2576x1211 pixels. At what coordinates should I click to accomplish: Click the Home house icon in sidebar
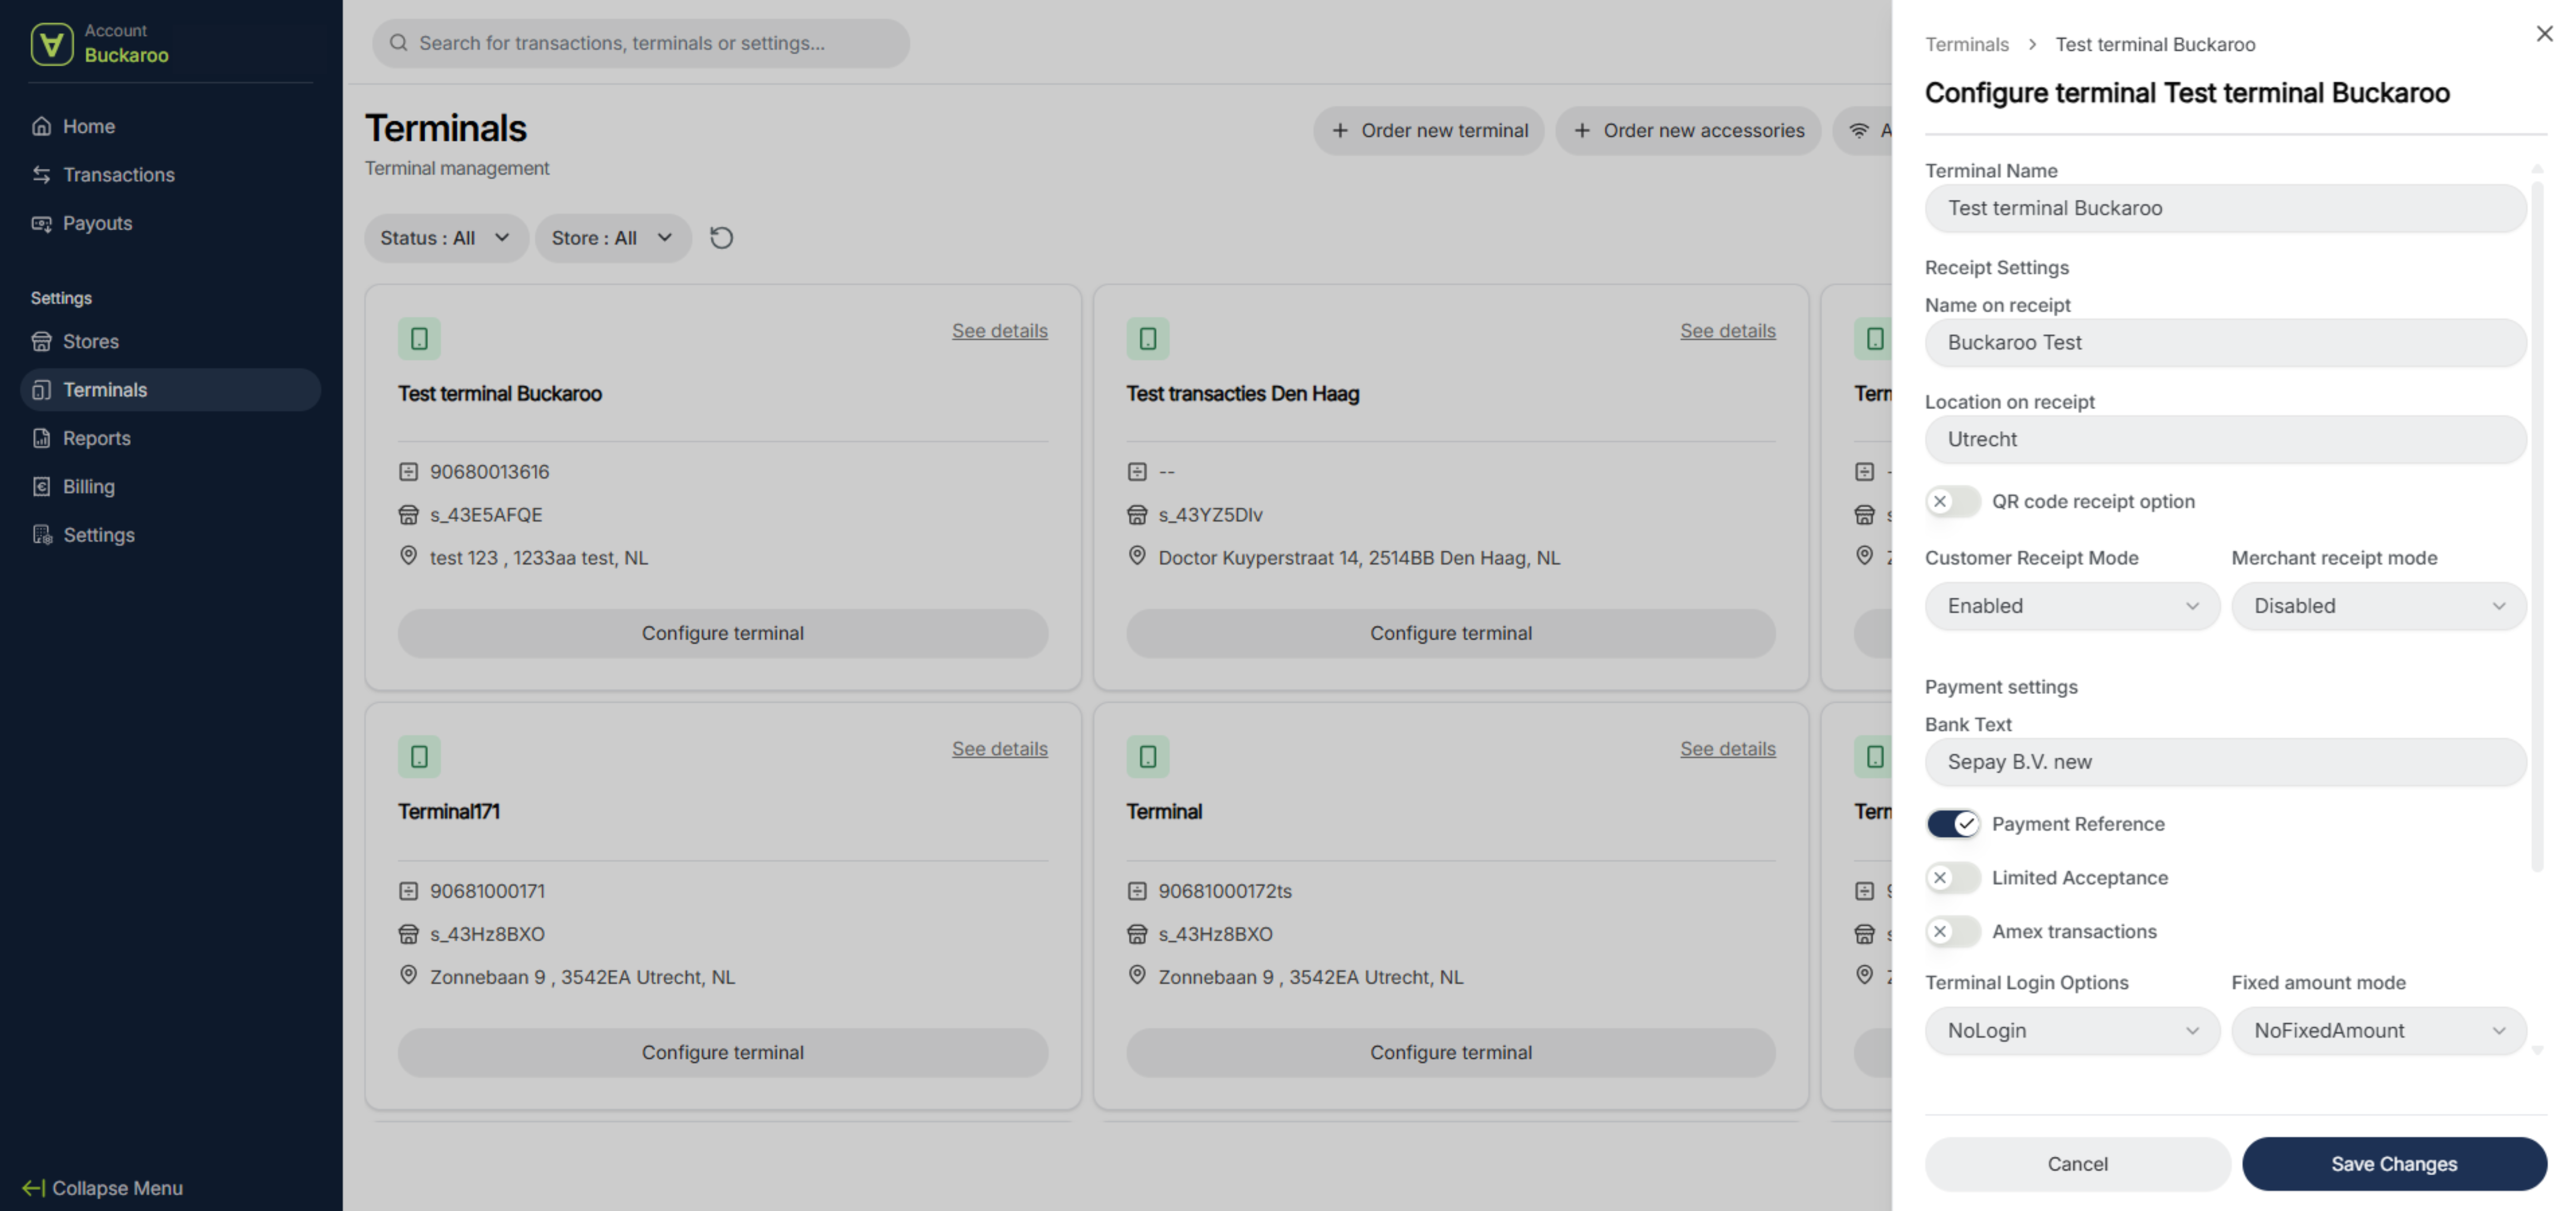click(41, 126)
